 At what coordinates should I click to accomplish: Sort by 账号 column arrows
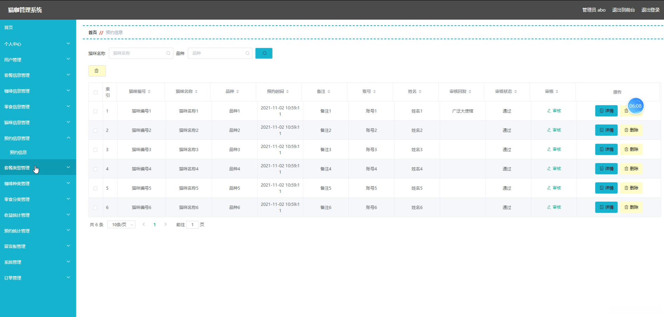[374, 92]
